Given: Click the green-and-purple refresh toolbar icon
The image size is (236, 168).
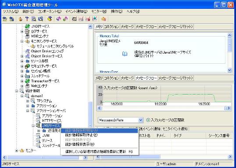Looking at the screenshot, I should 65,19.
